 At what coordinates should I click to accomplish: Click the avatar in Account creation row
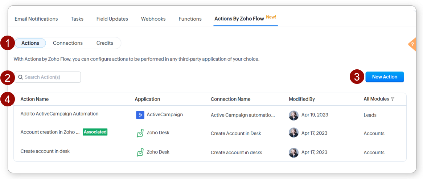click(x=293, y=133)
